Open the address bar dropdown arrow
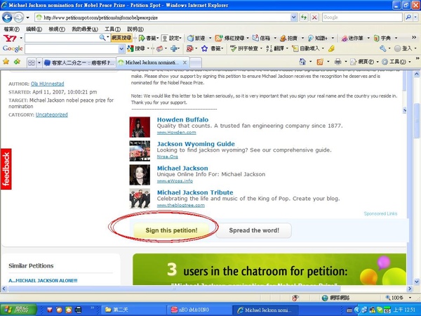The height and width of the screenshot is (316, 421). point(294,18)
